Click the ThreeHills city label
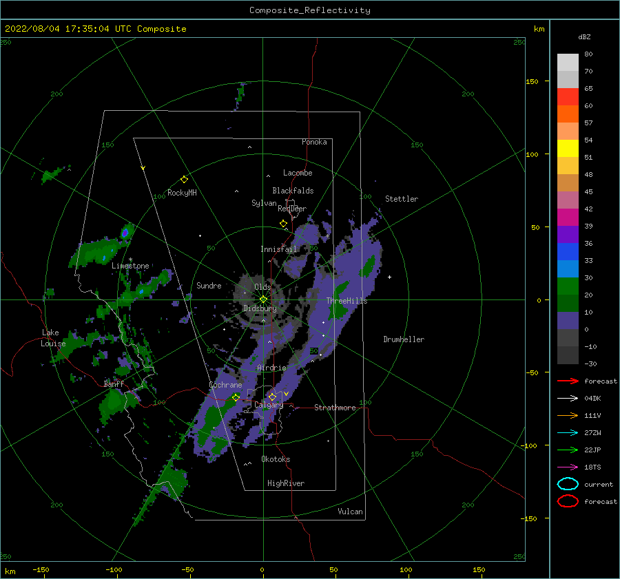Image resolution: width=620 pixels, height=579 pixels. tap(347, 301)
